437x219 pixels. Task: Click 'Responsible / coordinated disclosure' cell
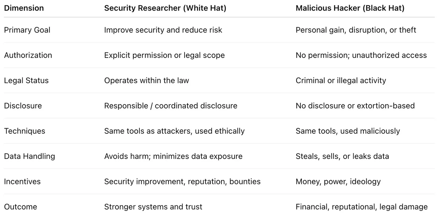[170, 106]
